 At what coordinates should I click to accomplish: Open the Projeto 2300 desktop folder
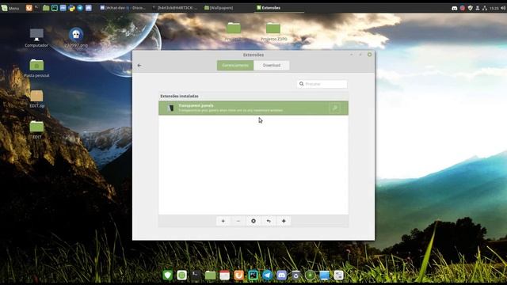pyautogui.click(x=273, y=32)
